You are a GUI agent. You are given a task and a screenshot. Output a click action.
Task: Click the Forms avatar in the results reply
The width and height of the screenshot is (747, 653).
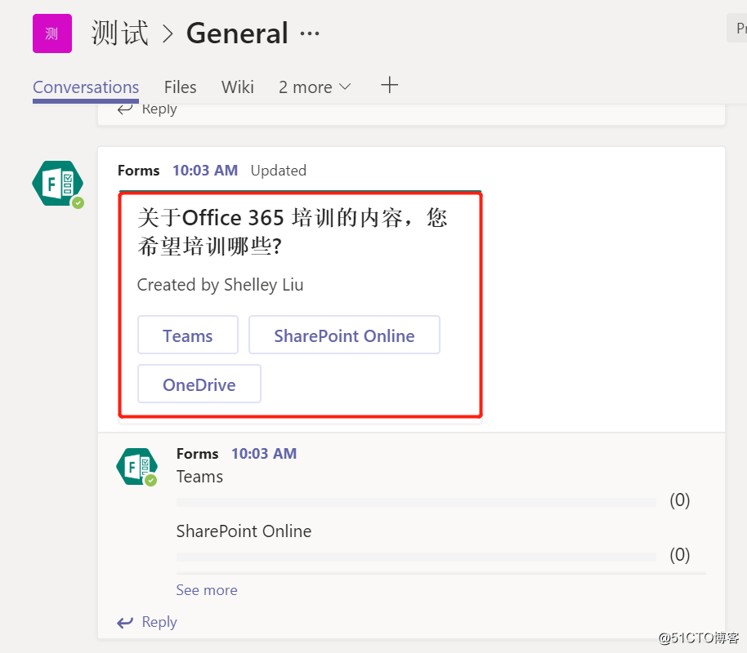(x=136, y=466)
